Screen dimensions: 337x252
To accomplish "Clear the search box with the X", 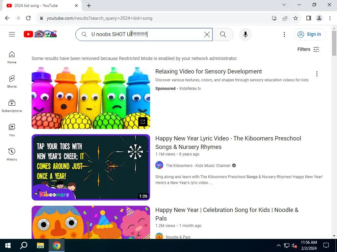I will click(x=207, y=34).
